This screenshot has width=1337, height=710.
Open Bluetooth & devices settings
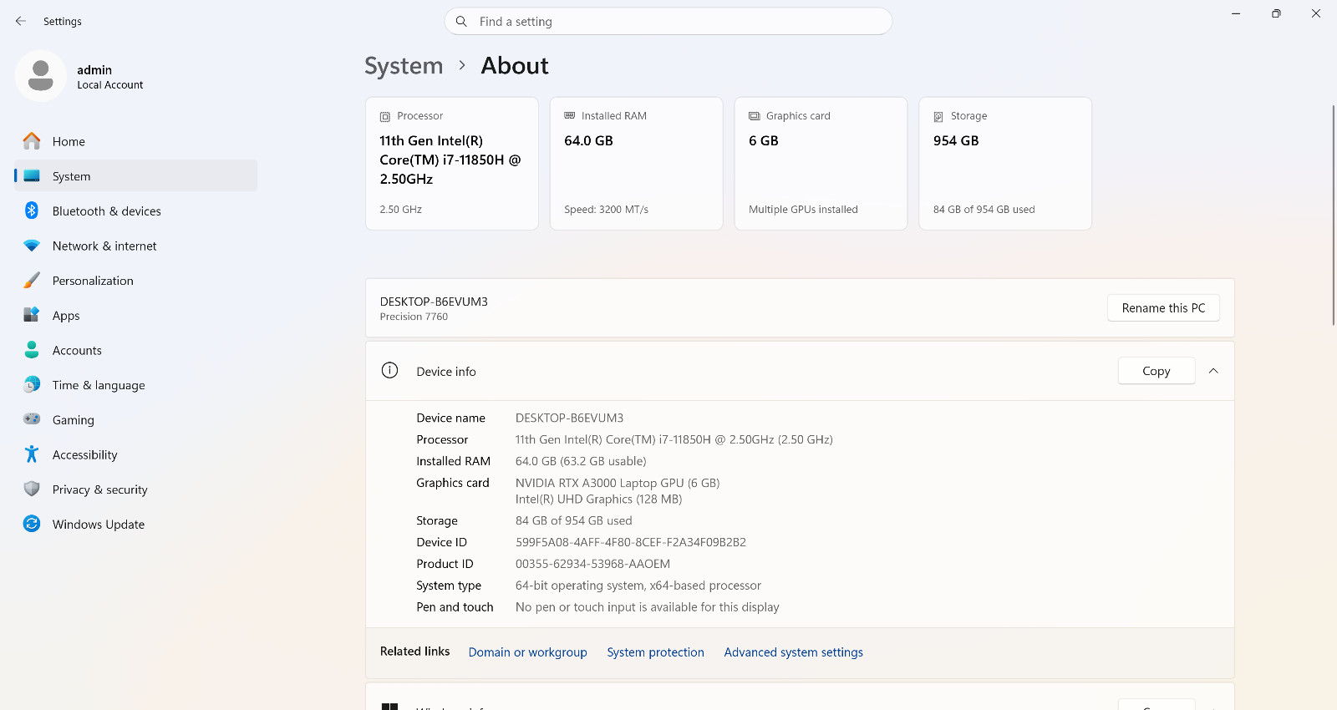136,210
